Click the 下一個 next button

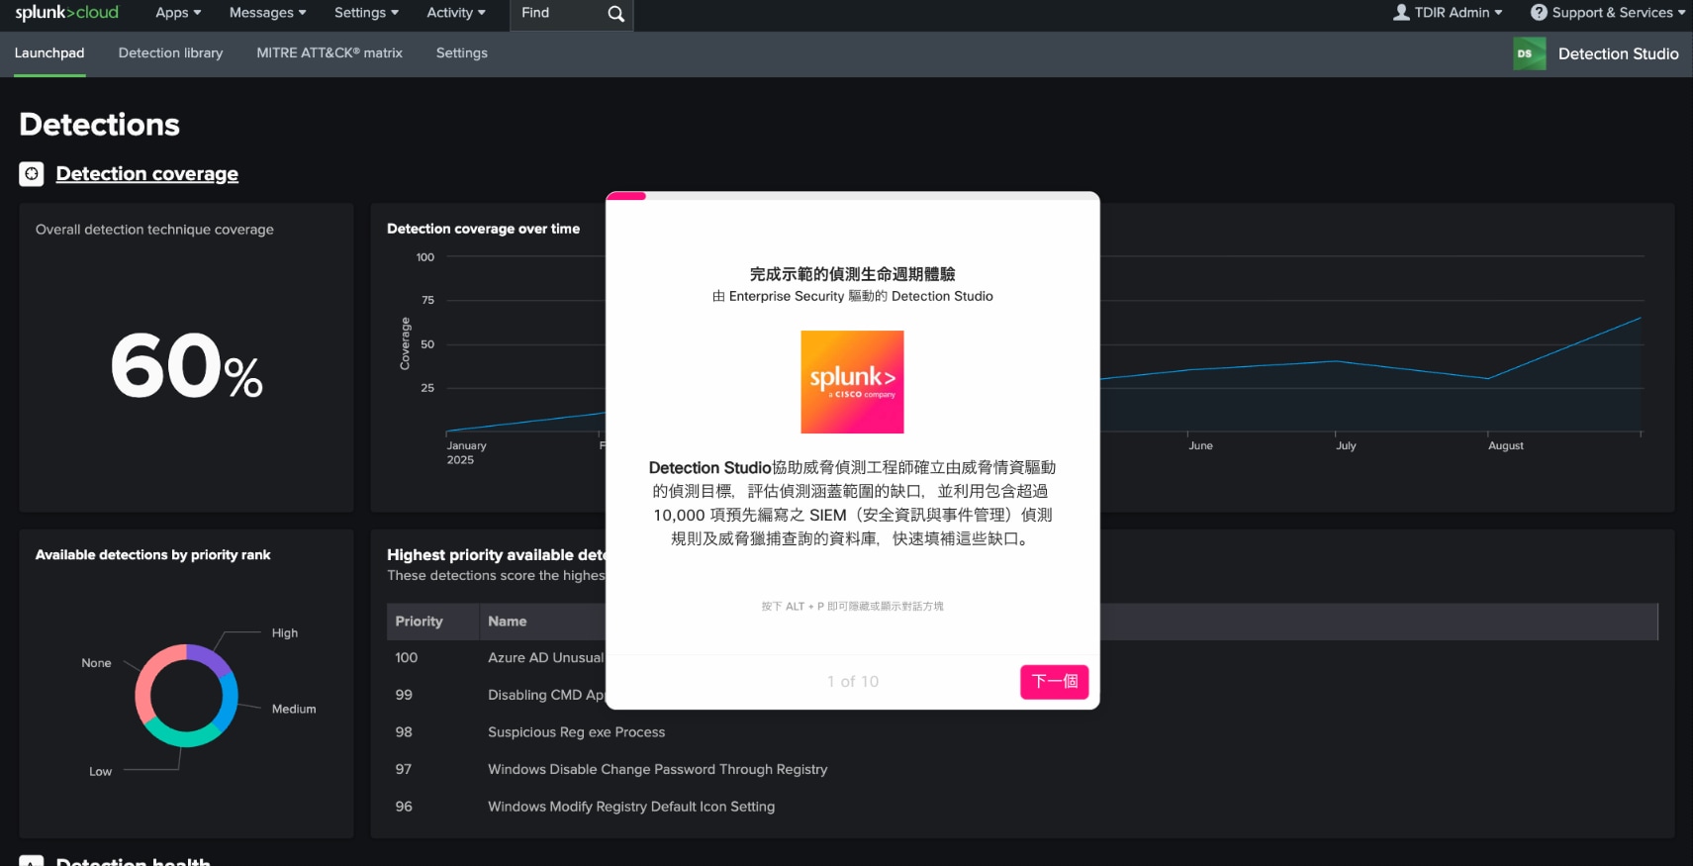[x=1055, y=682]
